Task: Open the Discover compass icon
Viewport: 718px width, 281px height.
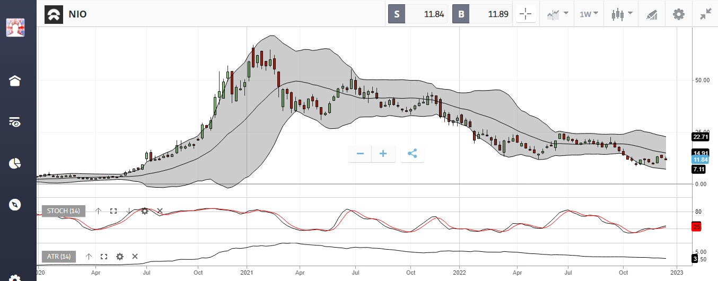Action: (x=15, y=205)
